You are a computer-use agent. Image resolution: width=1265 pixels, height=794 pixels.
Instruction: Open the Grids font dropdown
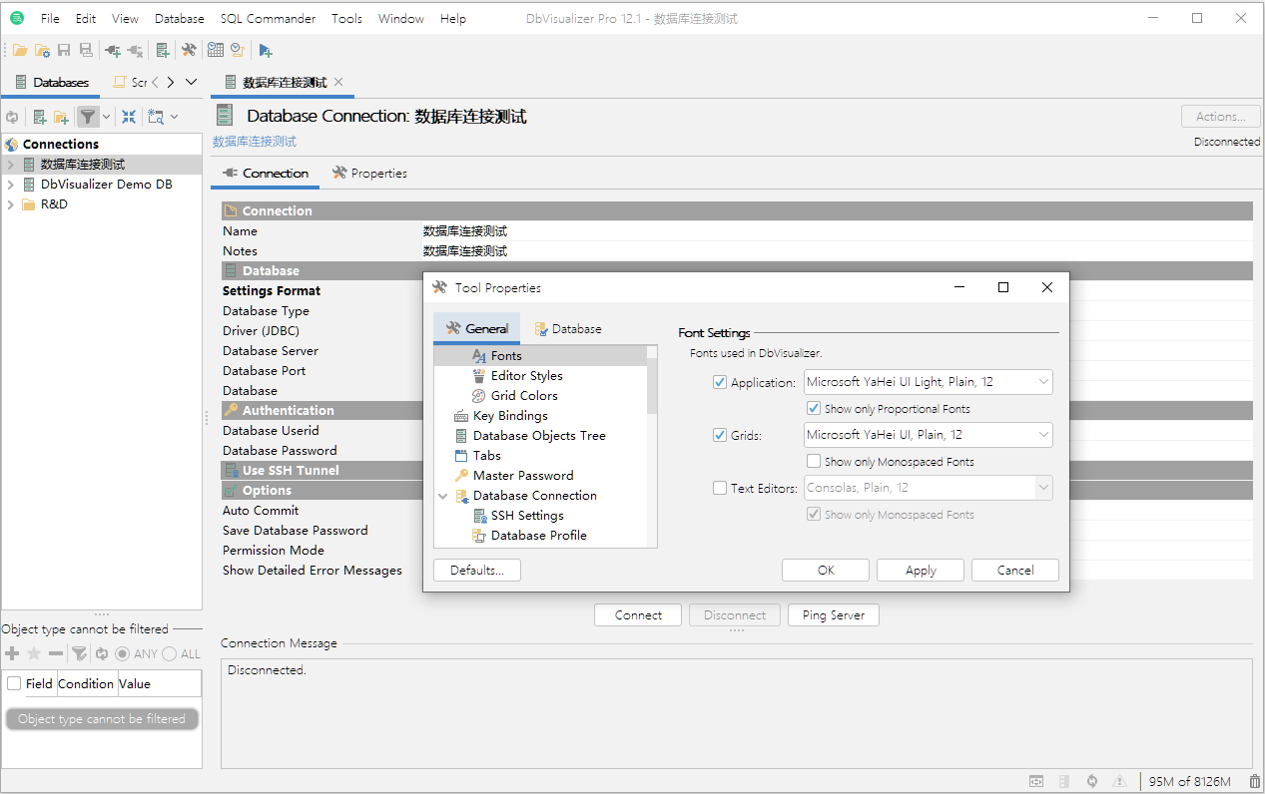(x=1043, y=435)
